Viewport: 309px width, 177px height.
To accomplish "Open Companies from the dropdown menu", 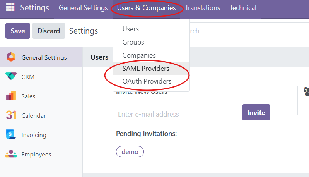I will (x=139, y=55).
